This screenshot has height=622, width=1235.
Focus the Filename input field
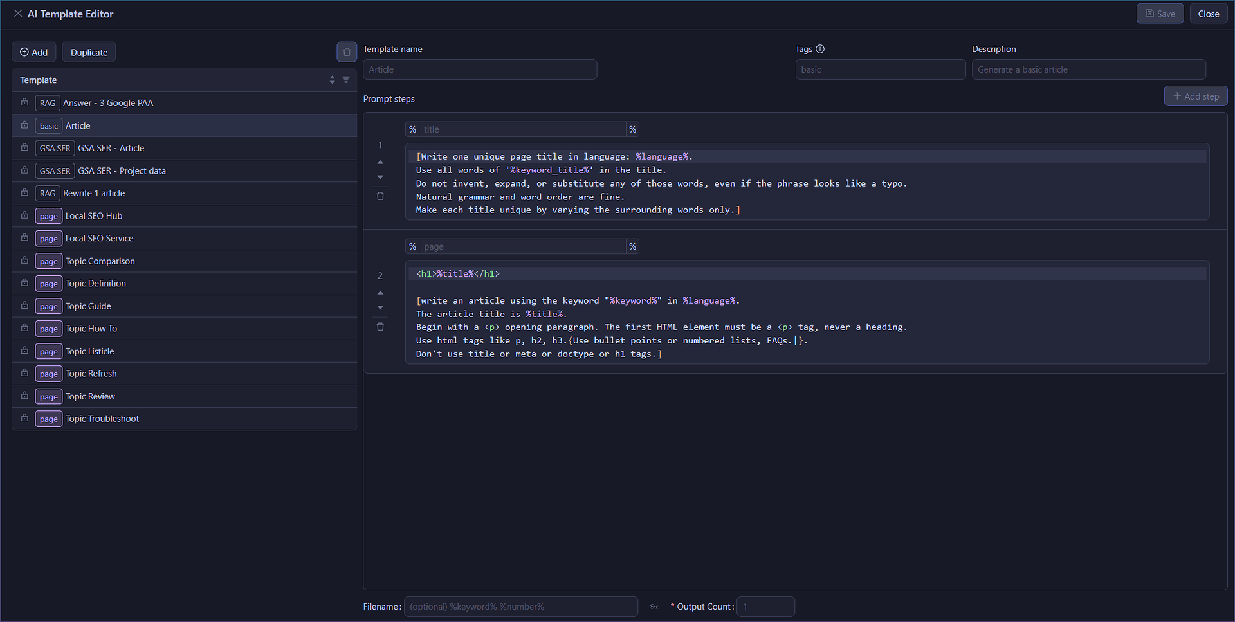pos(521,607)
